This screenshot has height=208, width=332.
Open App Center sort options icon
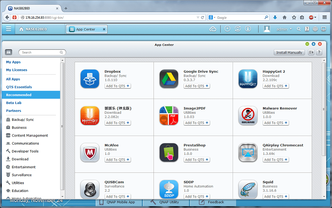pyautogui.click(x=311, y=52)
